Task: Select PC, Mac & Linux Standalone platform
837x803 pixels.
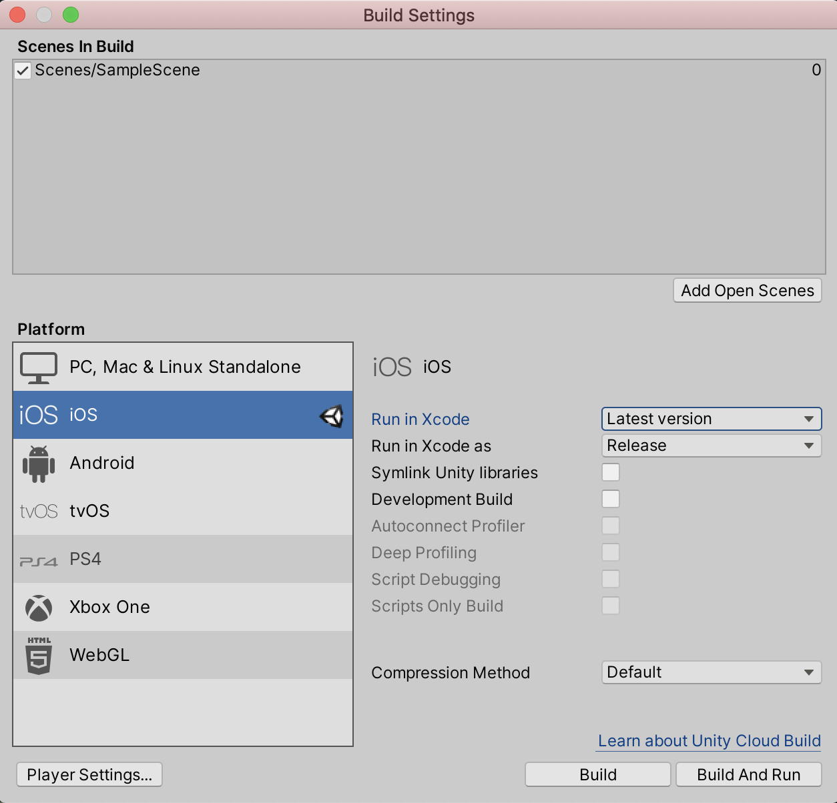Action: (183, 367)
